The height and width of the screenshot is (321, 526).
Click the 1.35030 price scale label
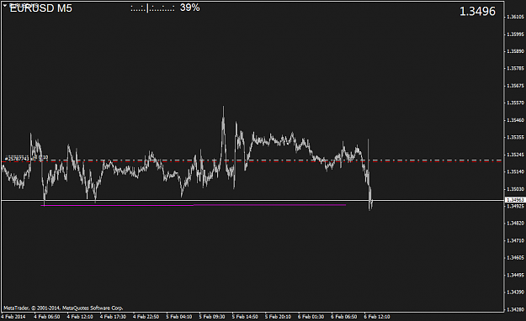tap(515, 189)
